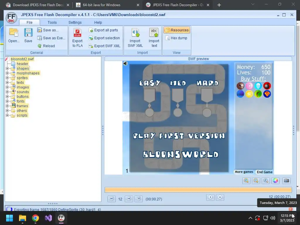300x225 pixels.
Task: Seek in the orange playback progress bar
Action: point(198,190)
